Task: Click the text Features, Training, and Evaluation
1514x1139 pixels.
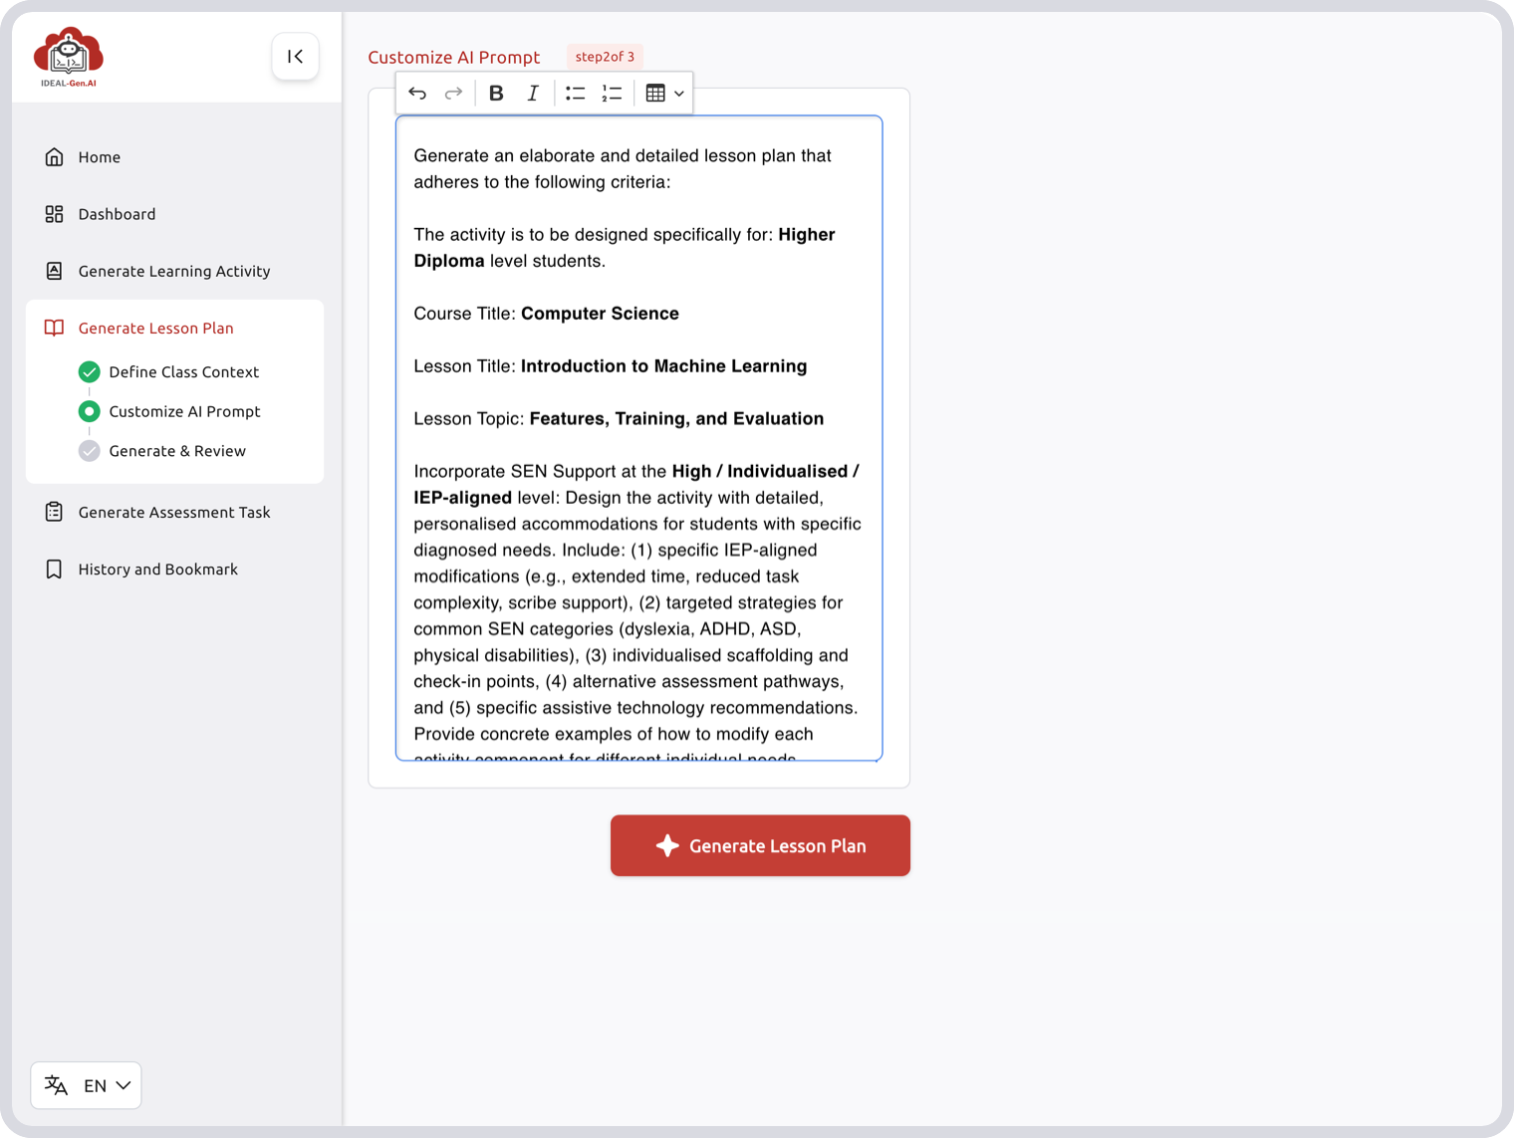Action: point(676,419)
